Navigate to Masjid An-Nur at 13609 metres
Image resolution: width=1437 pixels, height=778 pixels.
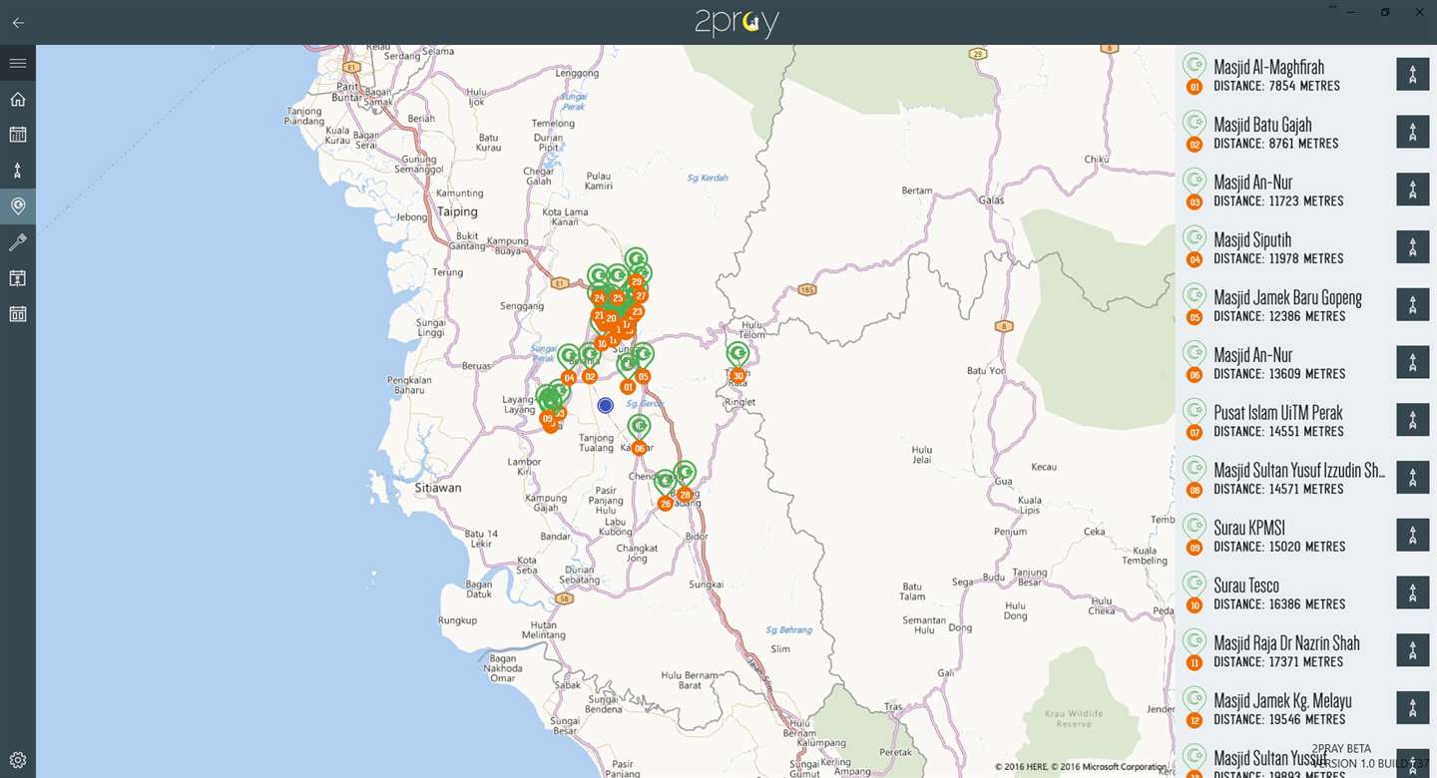tap(1412, 363)
